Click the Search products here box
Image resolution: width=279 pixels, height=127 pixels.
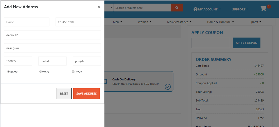142,8
